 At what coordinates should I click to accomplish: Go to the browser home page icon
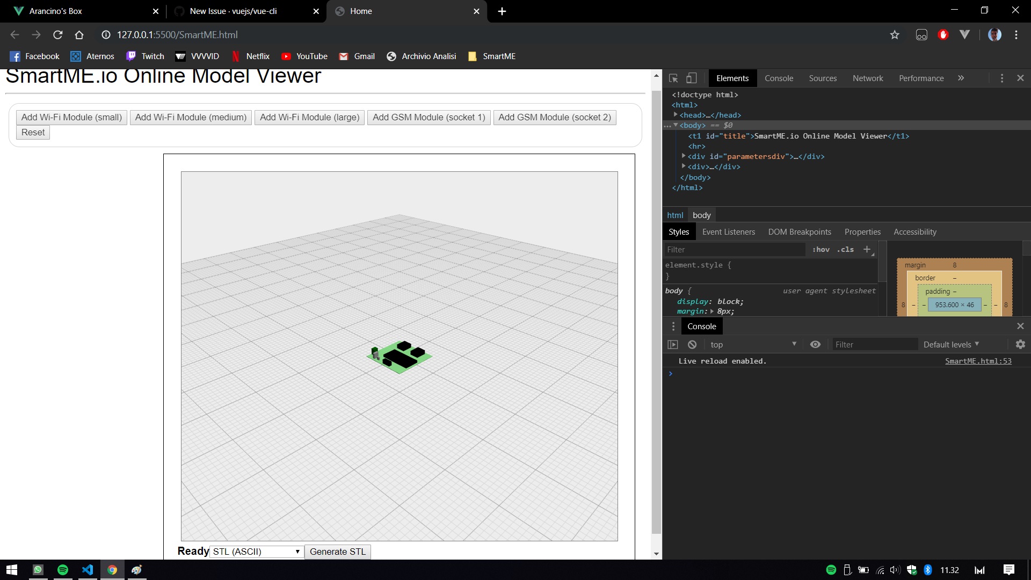tap(79, 35)
